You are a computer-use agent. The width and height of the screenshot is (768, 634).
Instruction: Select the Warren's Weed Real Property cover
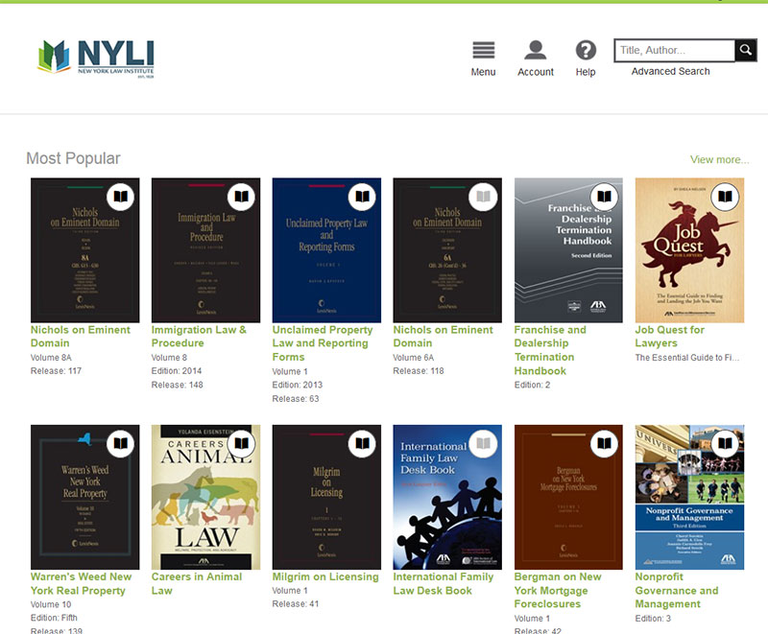click(x=84, y=497)
